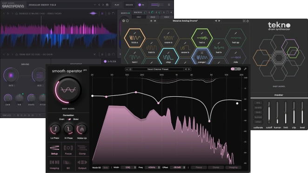Viewport: 308px width, 173px height.
Task: Toggle the human calibrate option in Tekno master
Action: (258, 117)
